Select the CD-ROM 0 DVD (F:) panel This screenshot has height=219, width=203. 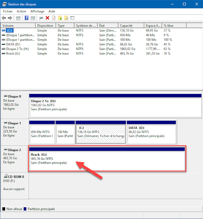coord(15,185)
